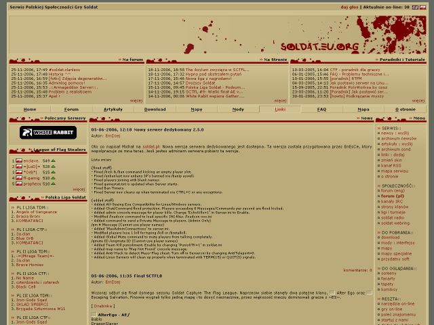Click the White Rabbit server banner

[47, 133]
